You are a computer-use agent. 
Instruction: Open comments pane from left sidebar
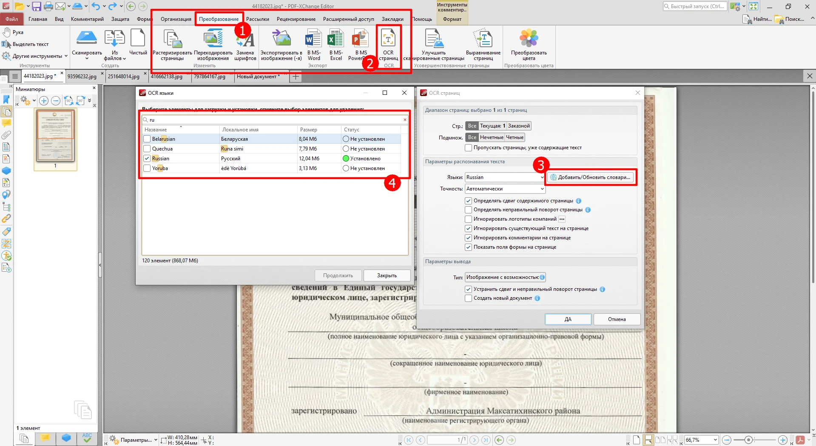coord(6,123)
